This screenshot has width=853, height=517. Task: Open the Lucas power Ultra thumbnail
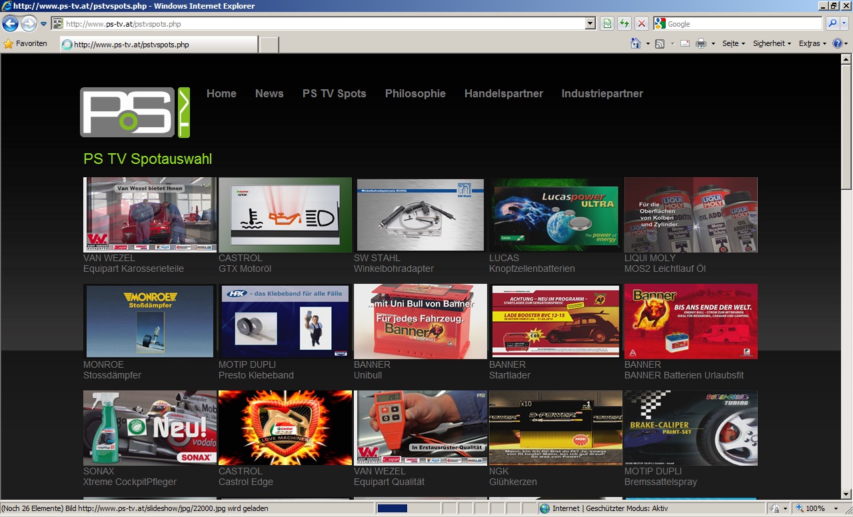(556, 215)
